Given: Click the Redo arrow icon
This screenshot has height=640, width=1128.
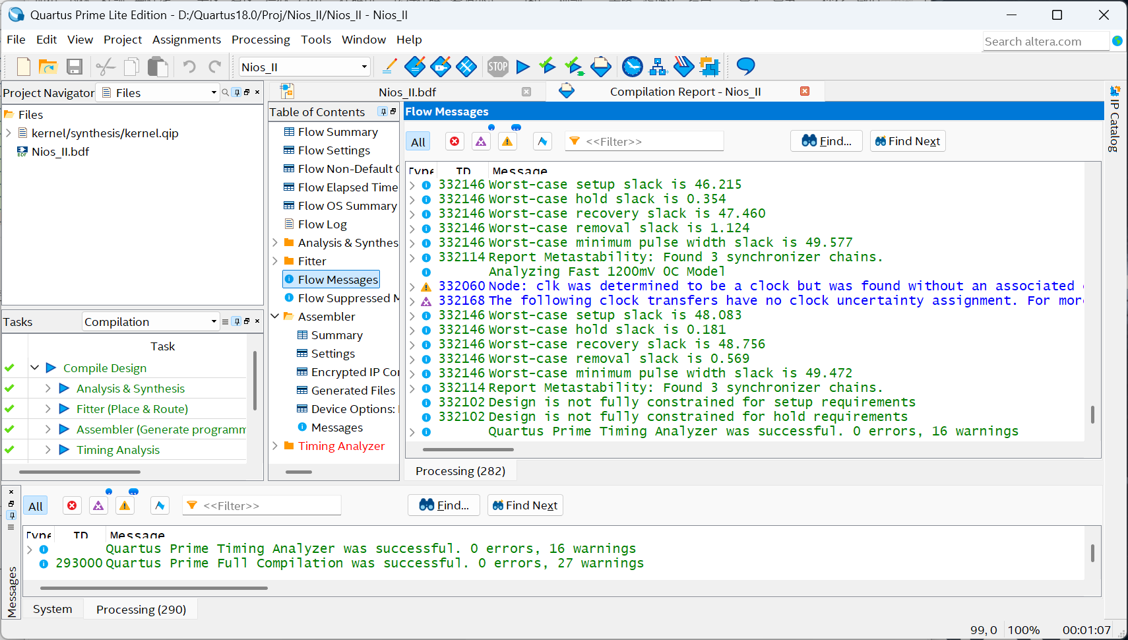Looking at the screenshot, I should (x=215, y=67).
